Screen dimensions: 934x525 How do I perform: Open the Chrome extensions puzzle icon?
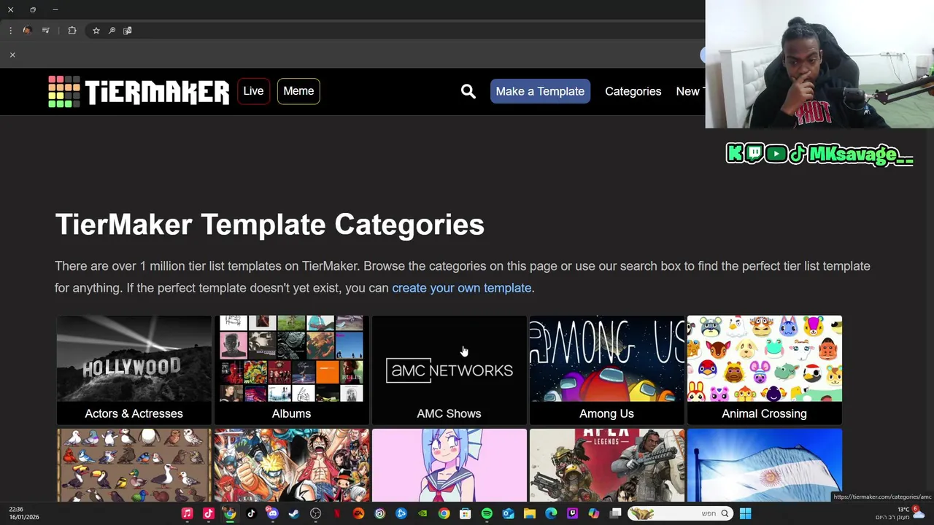pyautogui.click(x=72, y=31)
